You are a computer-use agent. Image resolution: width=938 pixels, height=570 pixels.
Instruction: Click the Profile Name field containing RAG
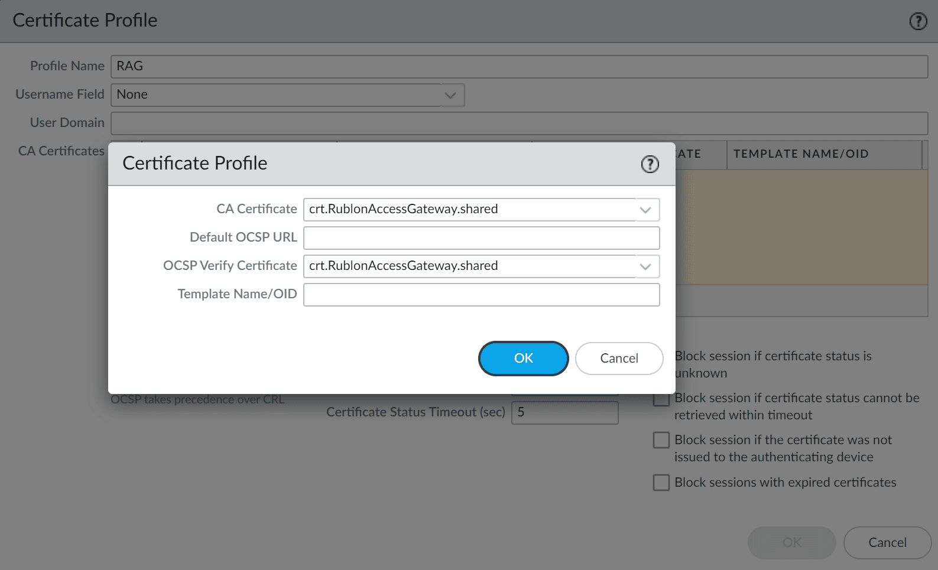tap(519, 67)
